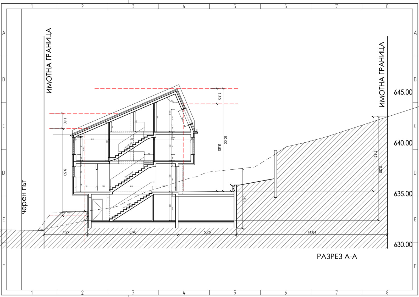Click the 635.00 elevation marker
419x297 pixels.
click(x=403, y=194)
